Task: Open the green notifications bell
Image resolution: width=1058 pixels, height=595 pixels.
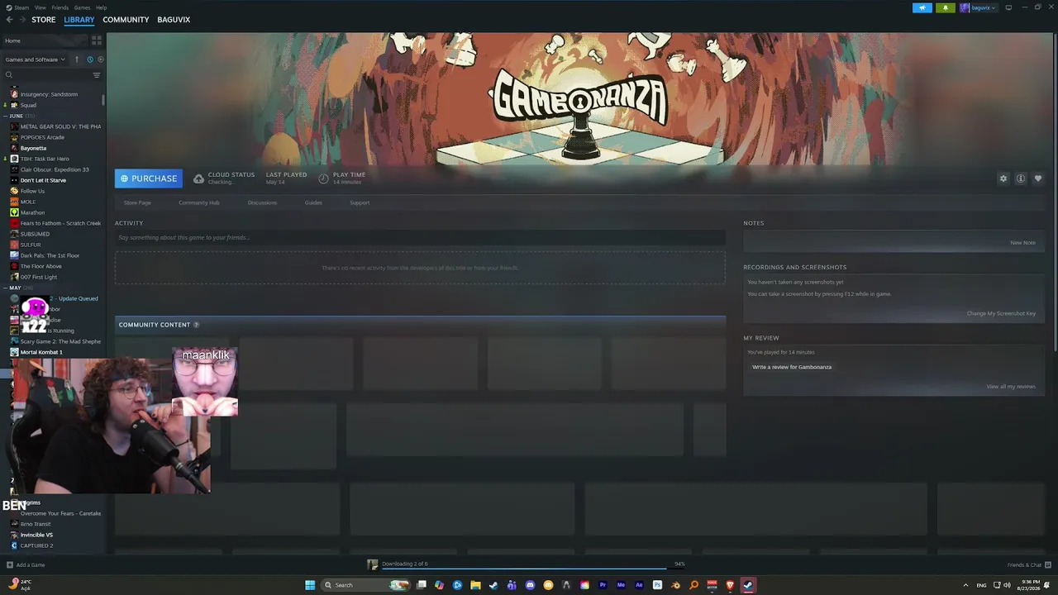Action: click(x=946, y=7)
